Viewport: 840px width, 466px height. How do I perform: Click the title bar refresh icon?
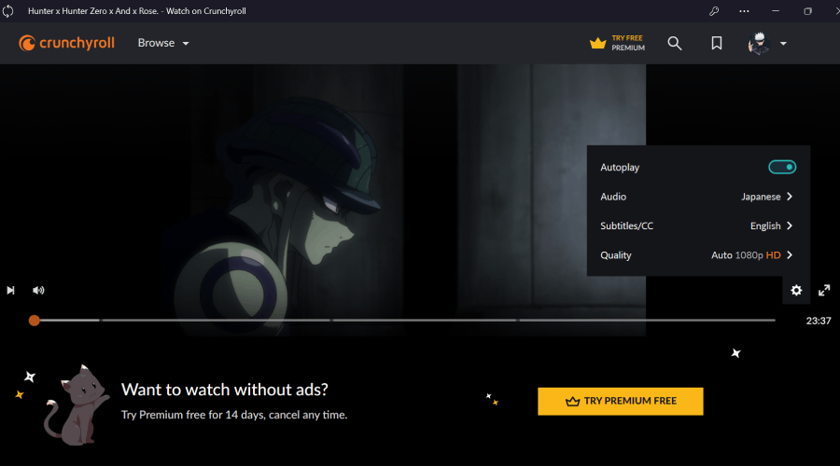click(8, 10)
